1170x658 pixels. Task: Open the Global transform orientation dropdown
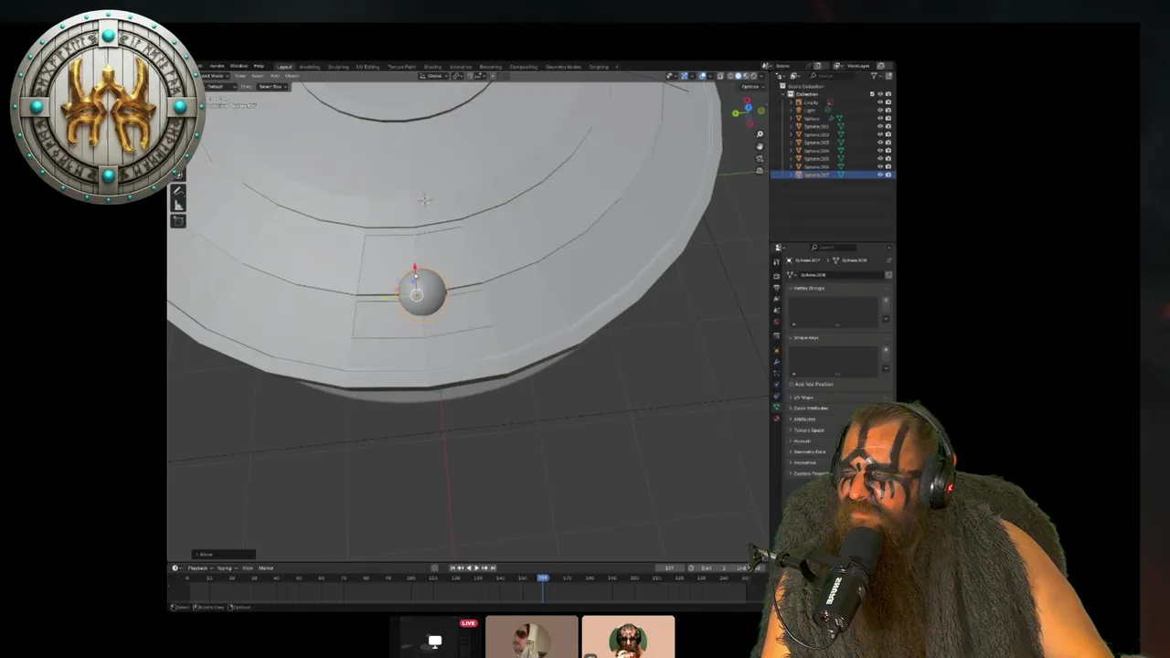pyautogui.click(x=433, y=76)
